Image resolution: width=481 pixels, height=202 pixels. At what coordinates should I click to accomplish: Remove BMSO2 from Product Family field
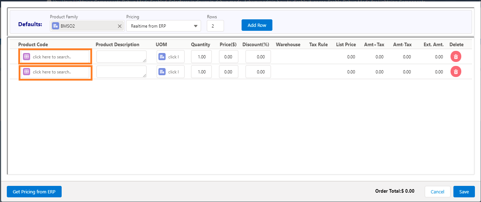[120, 26]
